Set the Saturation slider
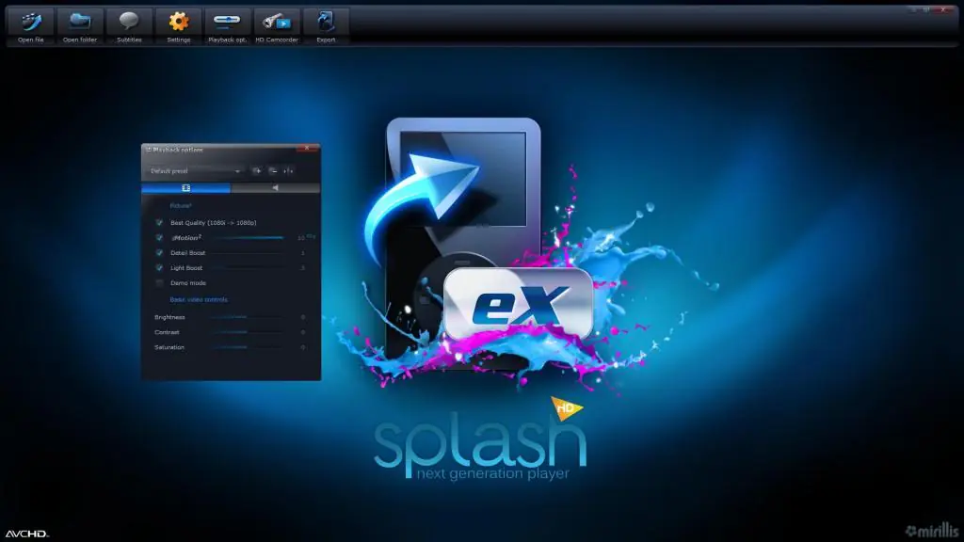This screenshot has width=964, height=542. point(248,347)
